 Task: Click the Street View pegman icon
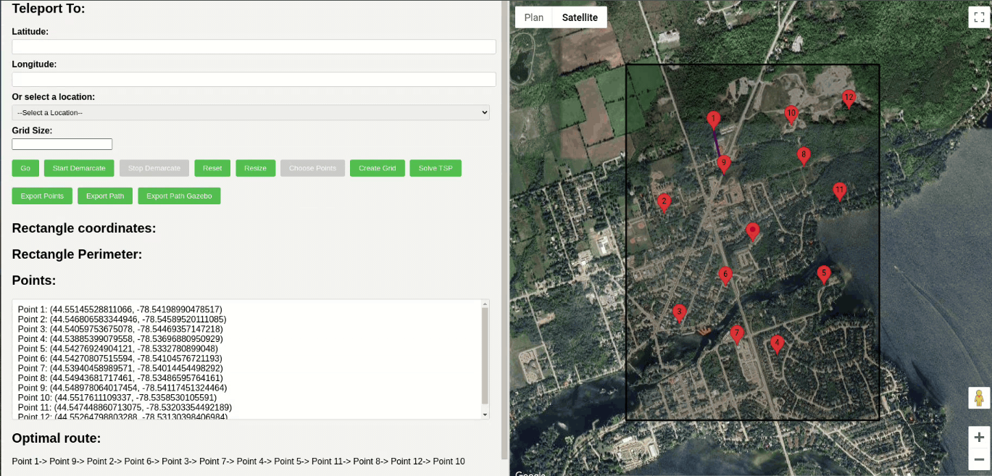[978, 398]
